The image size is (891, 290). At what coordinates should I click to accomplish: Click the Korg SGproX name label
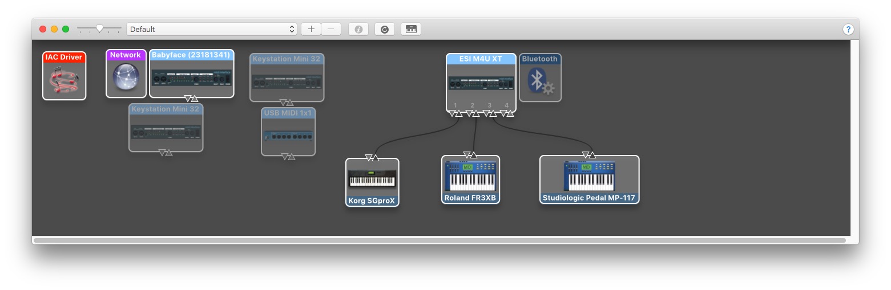click(x=372, y=201)
